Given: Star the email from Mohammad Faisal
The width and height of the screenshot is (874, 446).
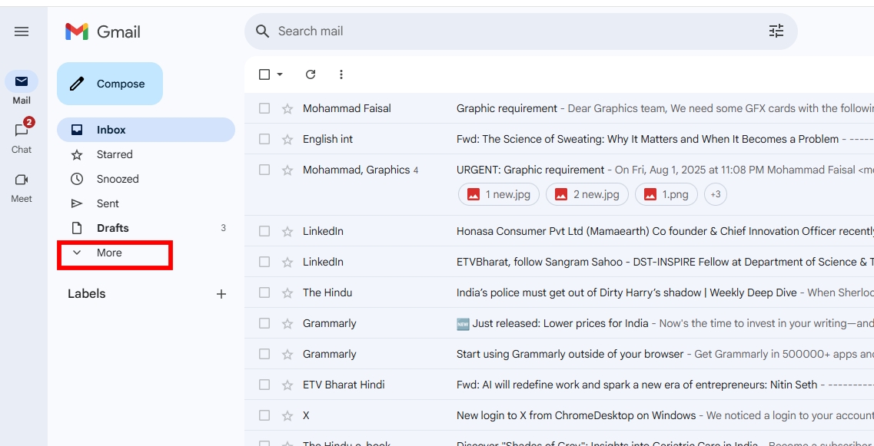Looking at the screenshot, I should [284, 108].
